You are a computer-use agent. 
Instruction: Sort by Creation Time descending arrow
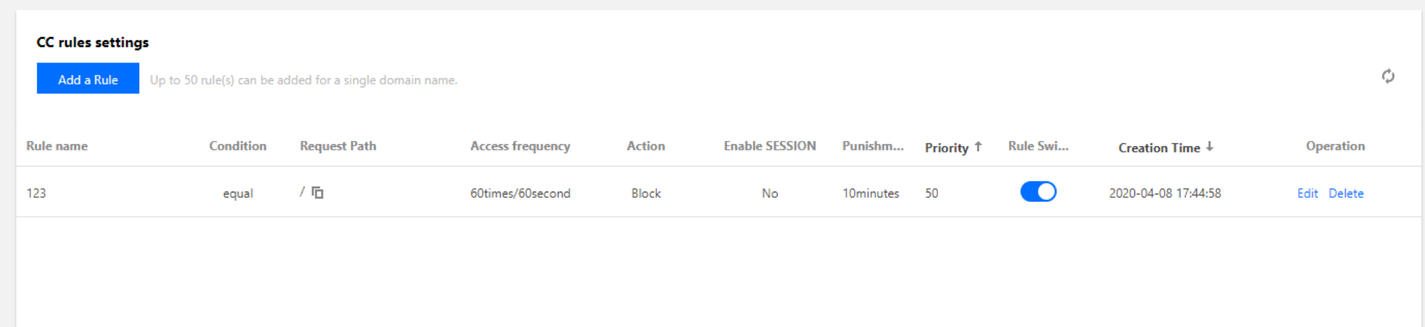click(1209, 146)
